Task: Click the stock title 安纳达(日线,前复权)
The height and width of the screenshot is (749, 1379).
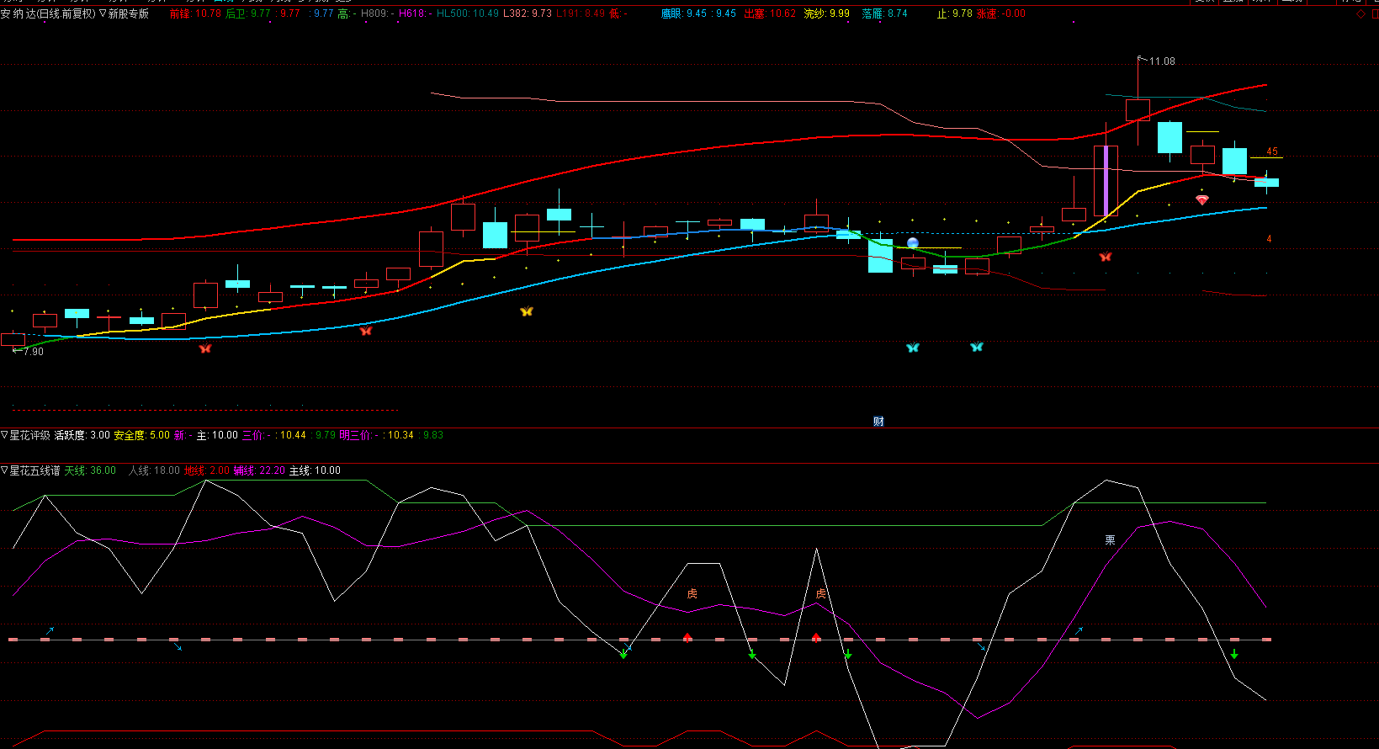Action: 49,13
